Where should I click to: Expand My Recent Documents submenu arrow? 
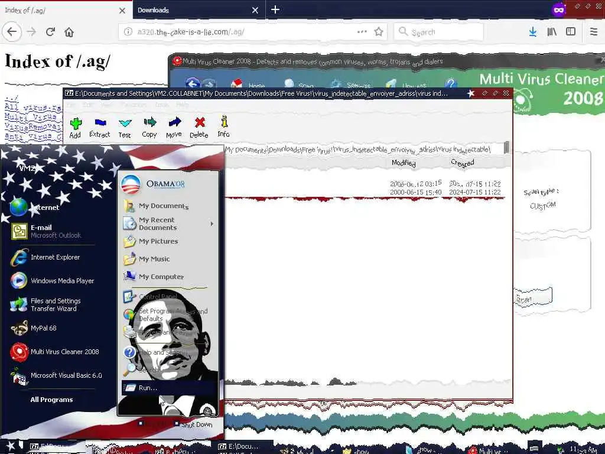212,224
